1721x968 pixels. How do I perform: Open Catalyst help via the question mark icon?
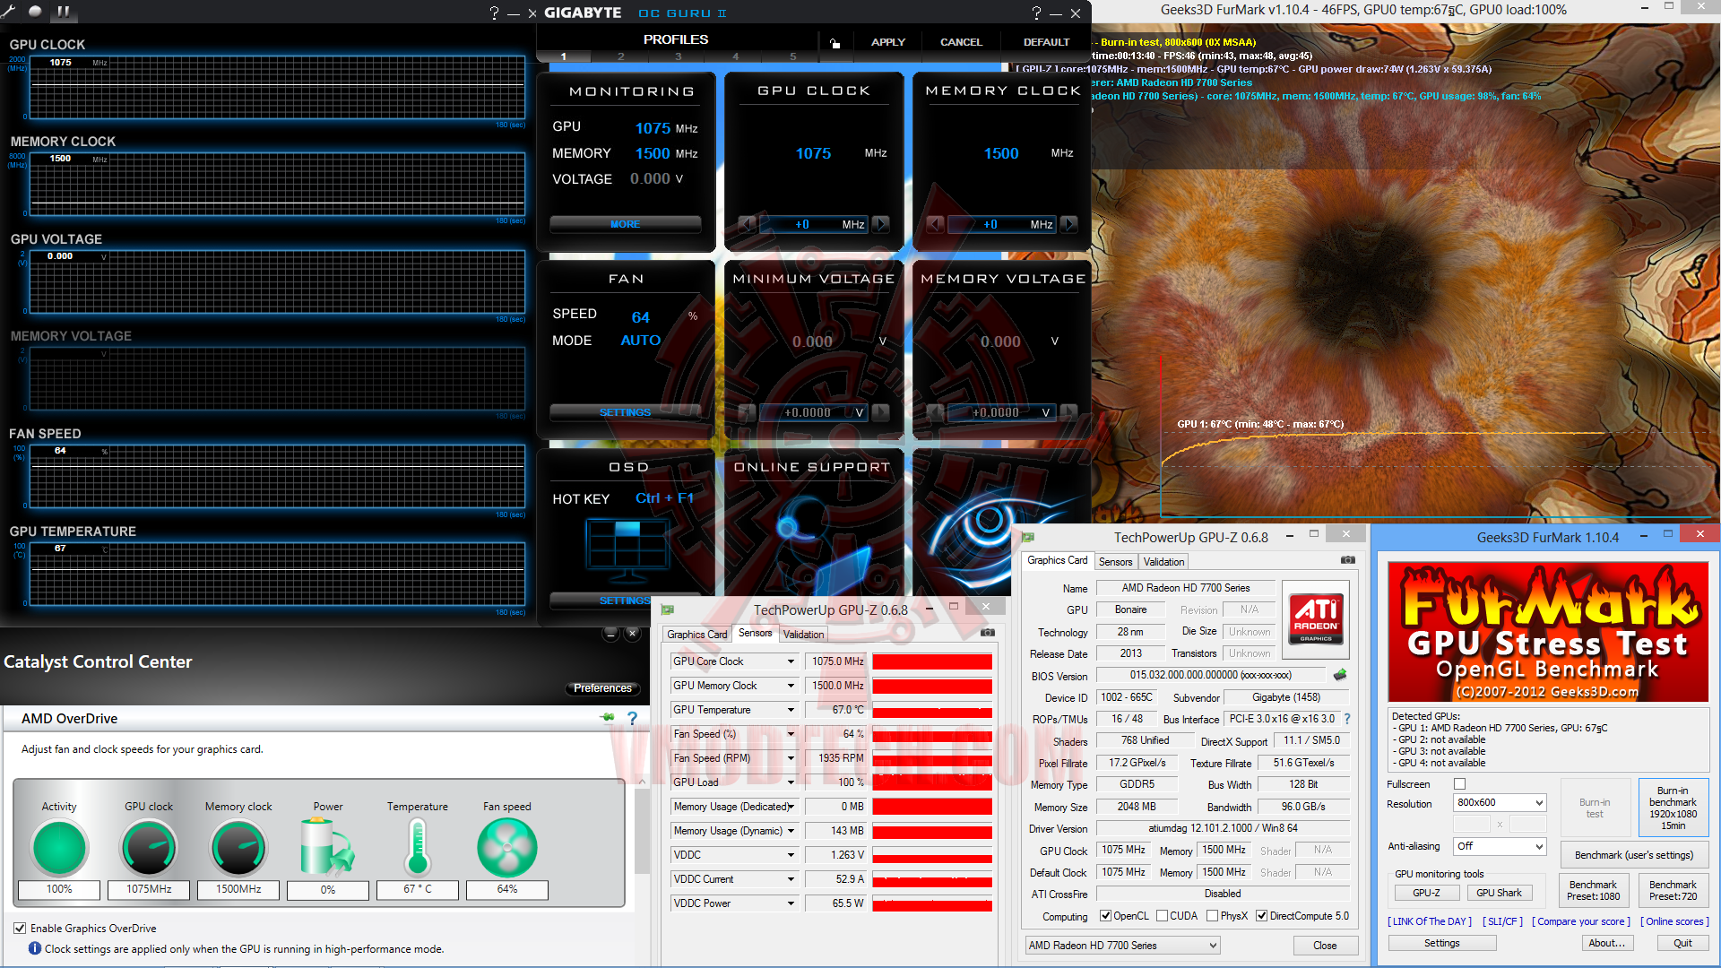pyautogui.click(x=632, y=718)
